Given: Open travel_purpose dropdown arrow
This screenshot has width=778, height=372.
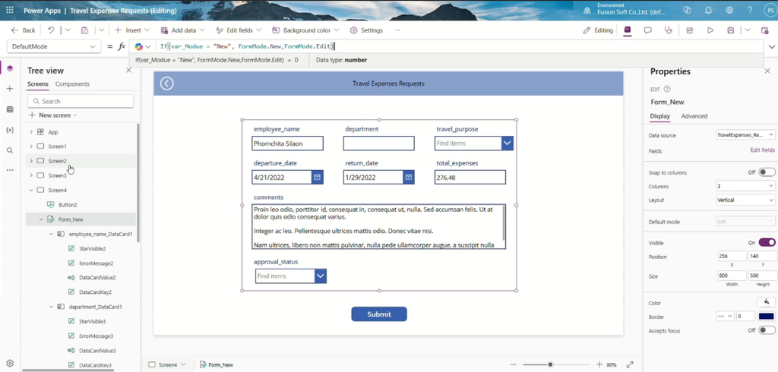Looking at the screenshot, I should point(507,143).
